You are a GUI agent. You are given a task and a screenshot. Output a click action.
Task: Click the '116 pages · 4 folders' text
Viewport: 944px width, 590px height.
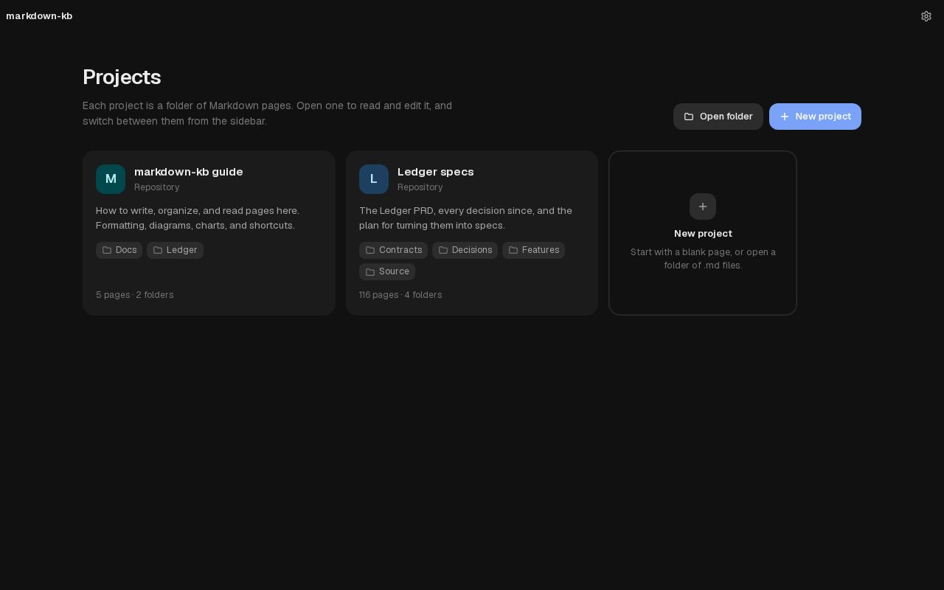tap(400, 295)
